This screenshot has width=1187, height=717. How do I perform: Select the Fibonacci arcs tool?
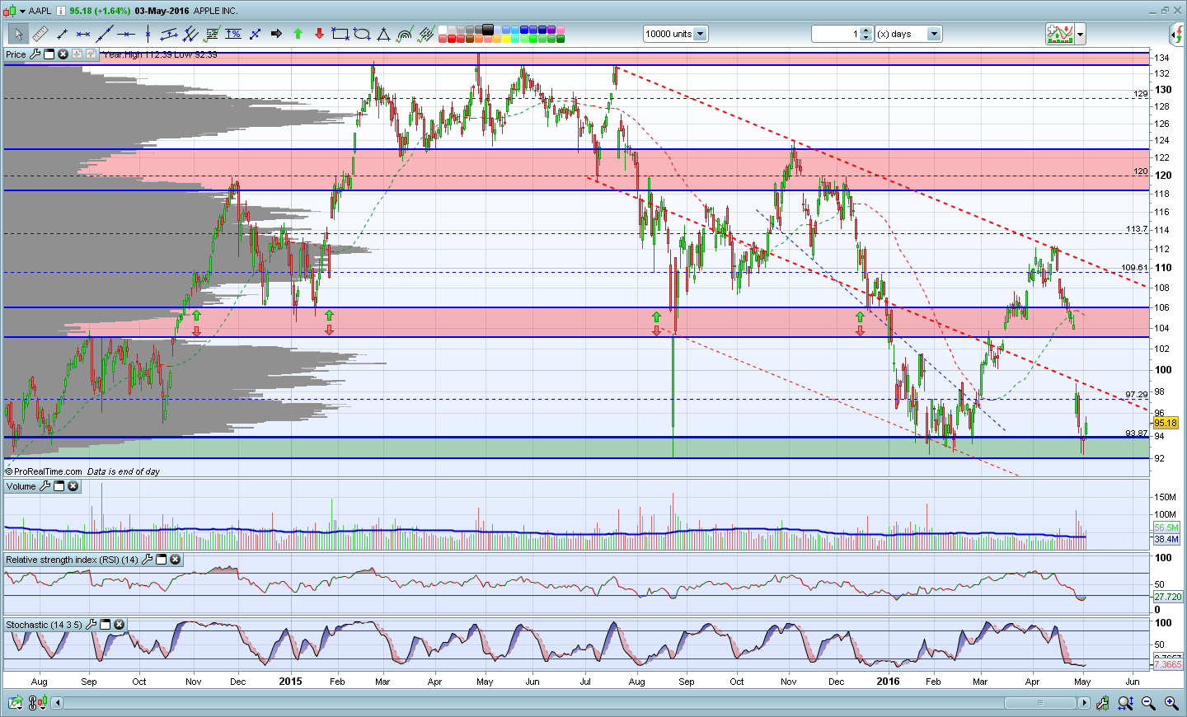tap(405, 34)
